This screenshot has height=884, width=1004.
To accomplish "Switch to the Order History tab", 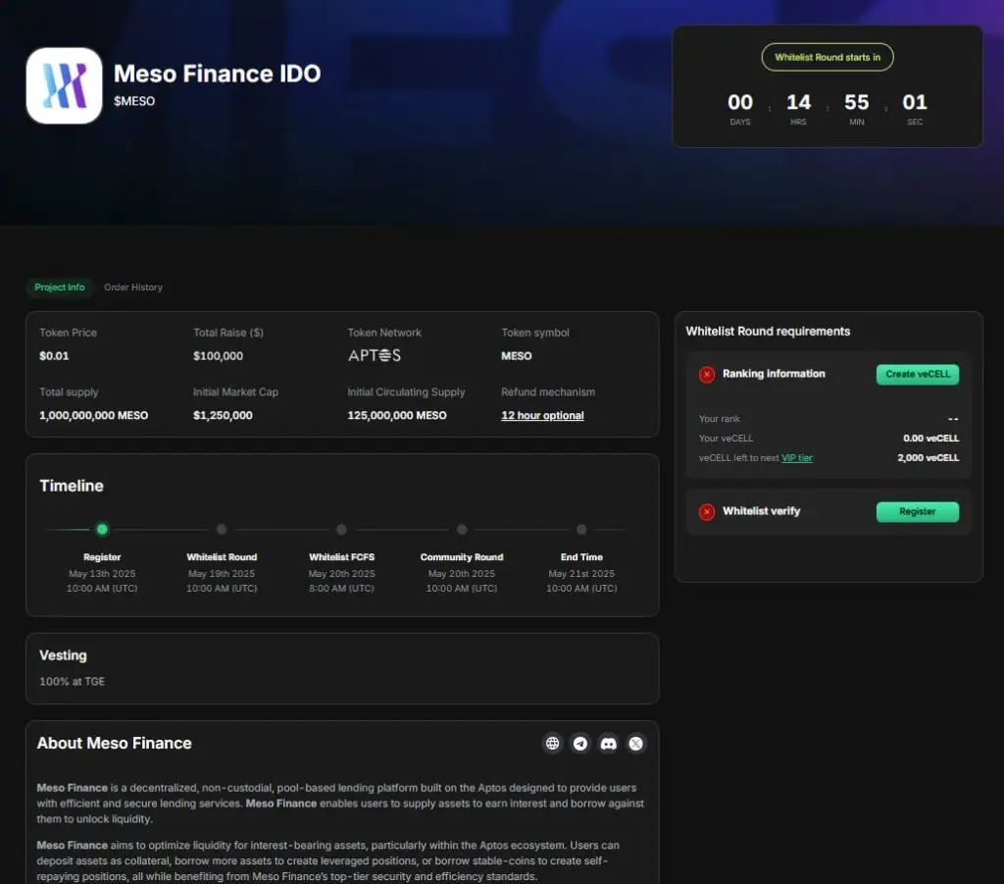I will pyautogui.click(x=133, y=287).
